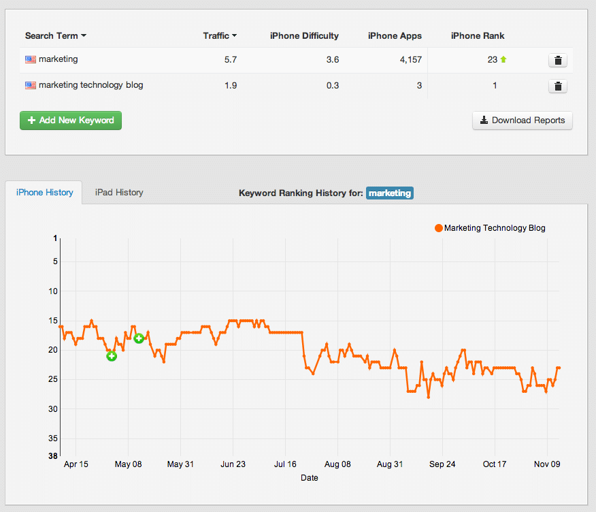Click the 1.9 traffic value
596x512 pixels.
point(231,86)
